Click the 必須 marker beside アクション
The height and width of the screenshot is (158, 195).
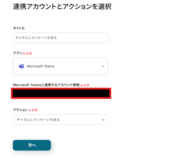click(x=35, y=110)
